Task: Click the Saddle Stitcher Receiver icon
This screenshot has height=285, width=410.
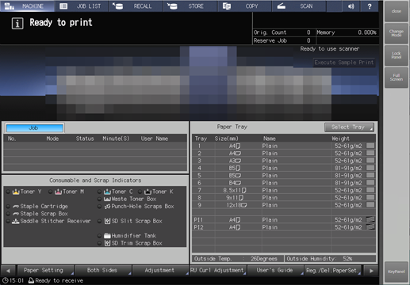Action: tap(16, 221)
